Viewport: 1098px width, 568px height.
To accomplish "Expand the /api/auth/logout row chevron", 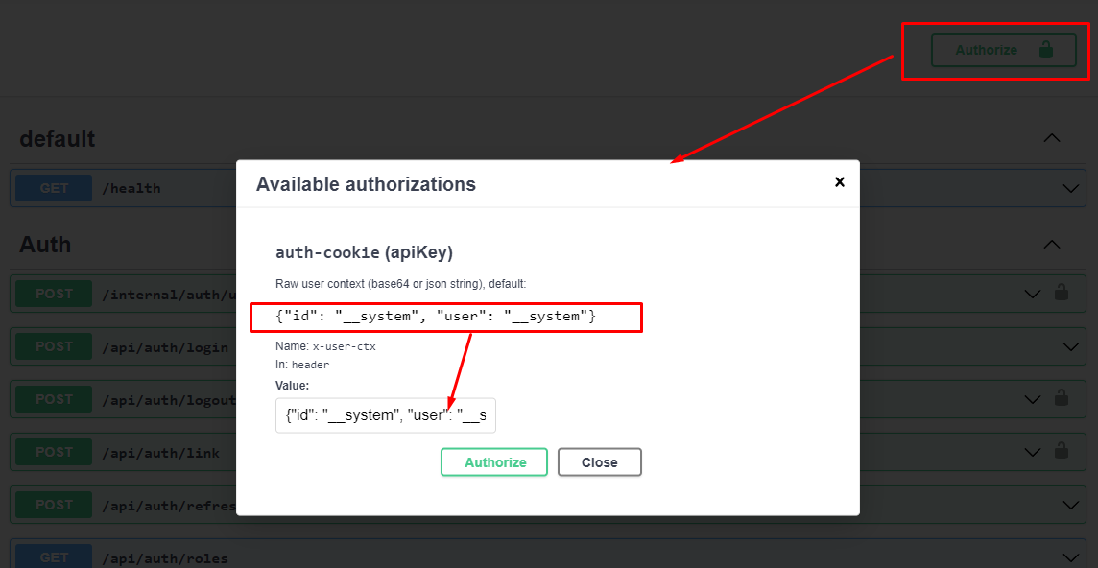I will pos(1033,399).
